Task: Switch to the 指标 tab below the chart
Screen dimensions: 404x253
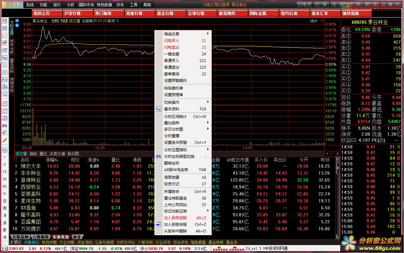Action: coord(33,154)
